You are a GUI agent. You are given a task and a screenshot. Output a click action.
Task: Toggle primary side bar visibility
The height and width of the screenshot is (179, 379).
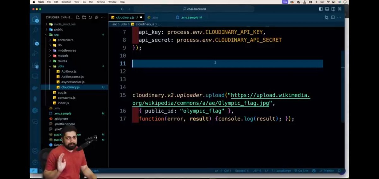[321, 9]
